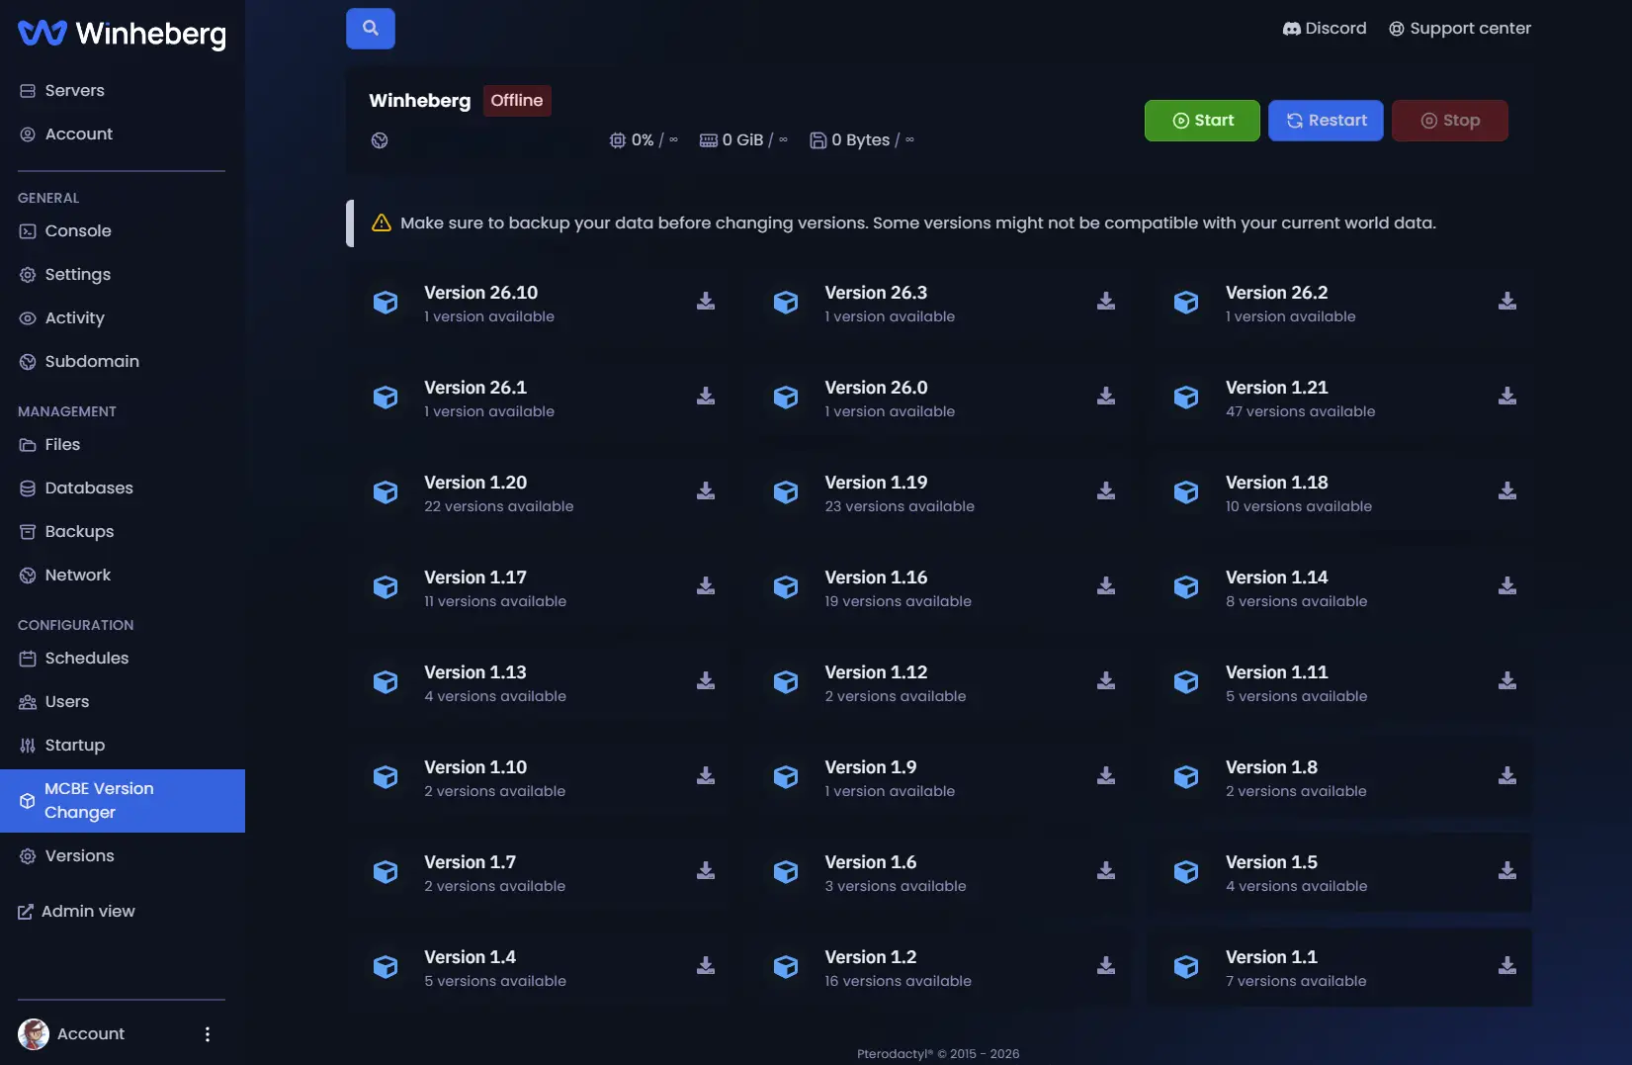Click download icon for Version 1.2
1632x1065 pixels.
click(x=1106, y=966)
